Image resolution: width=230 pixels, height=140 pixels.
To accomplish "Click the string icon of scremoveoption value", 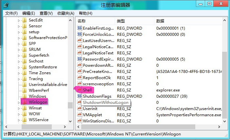I will [79, 84].
